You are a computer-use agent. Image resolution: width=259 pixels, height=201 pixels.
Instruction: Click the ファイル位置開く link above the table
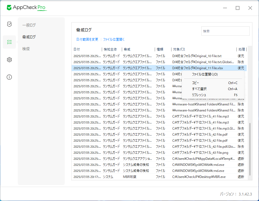pos(114,40)
